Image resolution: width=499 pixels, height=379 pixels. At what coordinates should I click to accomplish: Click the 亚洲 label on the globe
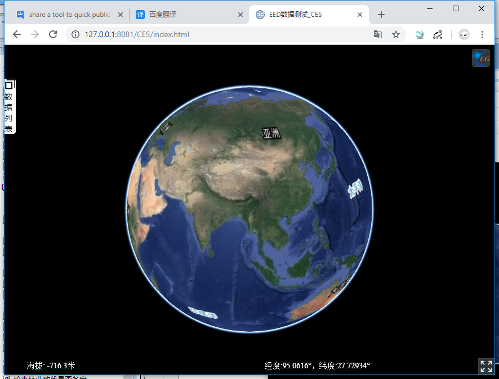271,133
